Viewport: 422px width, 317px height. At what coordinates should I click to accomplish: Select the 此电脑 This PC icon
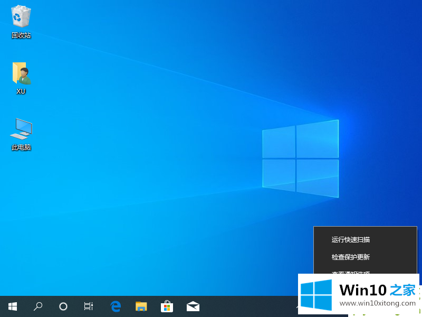tap(21, 133)
